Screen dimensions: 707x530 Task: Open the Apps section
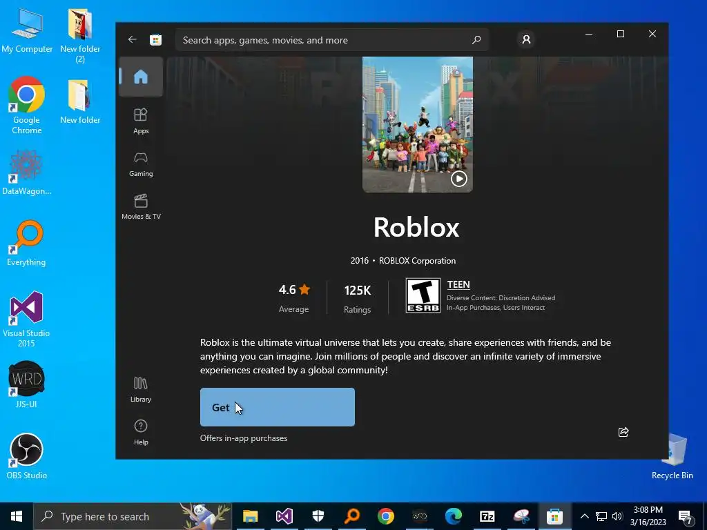click(x=141, y=121)
